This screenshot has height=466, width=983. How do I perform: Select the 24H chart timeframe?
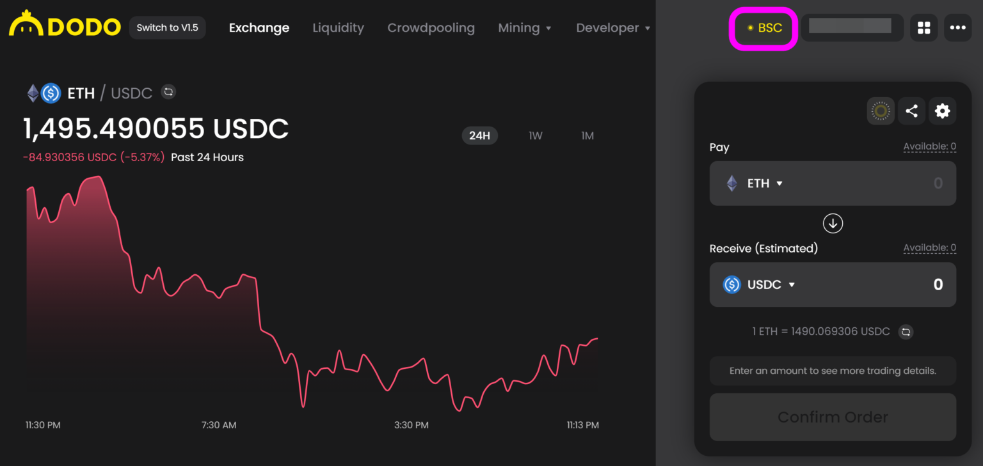coord(480,136)
